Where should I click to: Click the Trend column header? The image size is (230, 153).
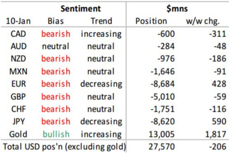(101, 21)
